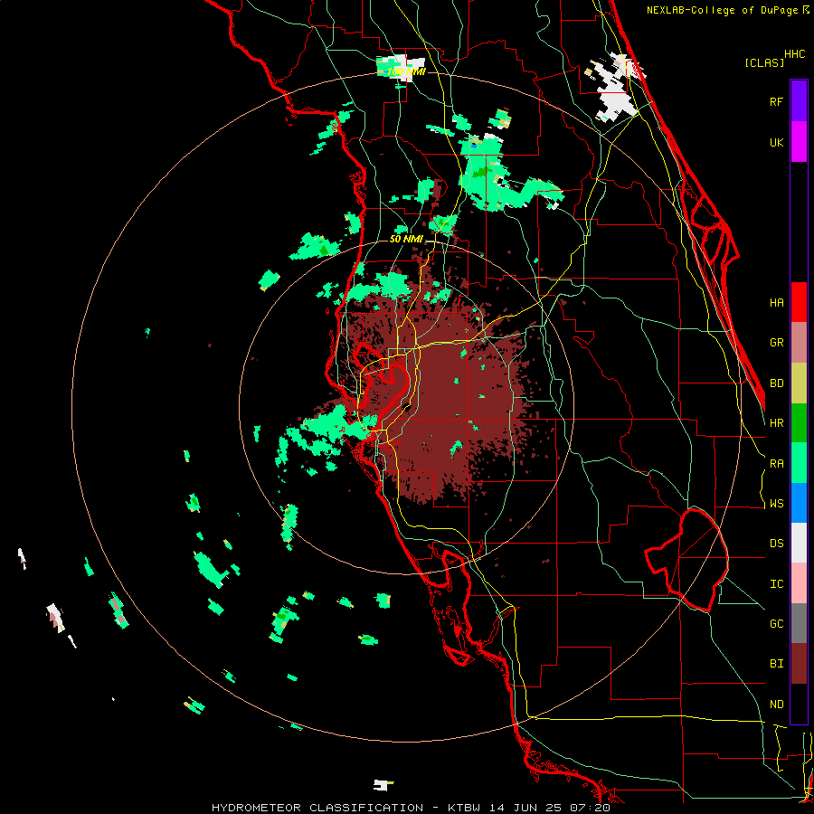Click the ND legend label
Viewport: 814px width, 814px height.
pyautogui.click(x=776, y=705)
